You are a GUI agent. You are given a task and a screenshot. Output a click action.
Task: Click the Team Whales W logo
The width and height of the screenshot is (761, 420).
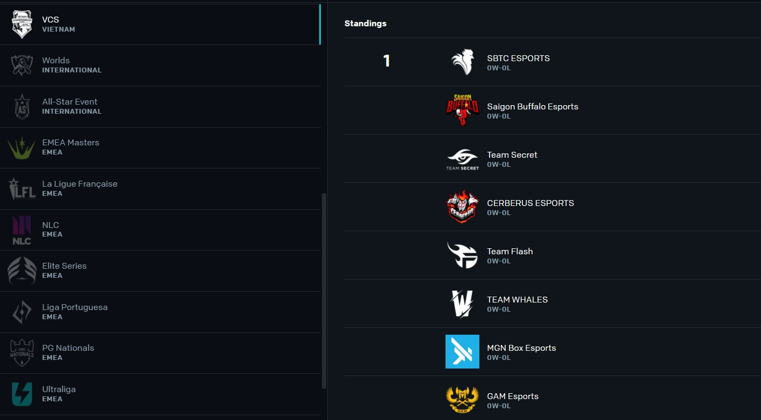pos(462,304)
